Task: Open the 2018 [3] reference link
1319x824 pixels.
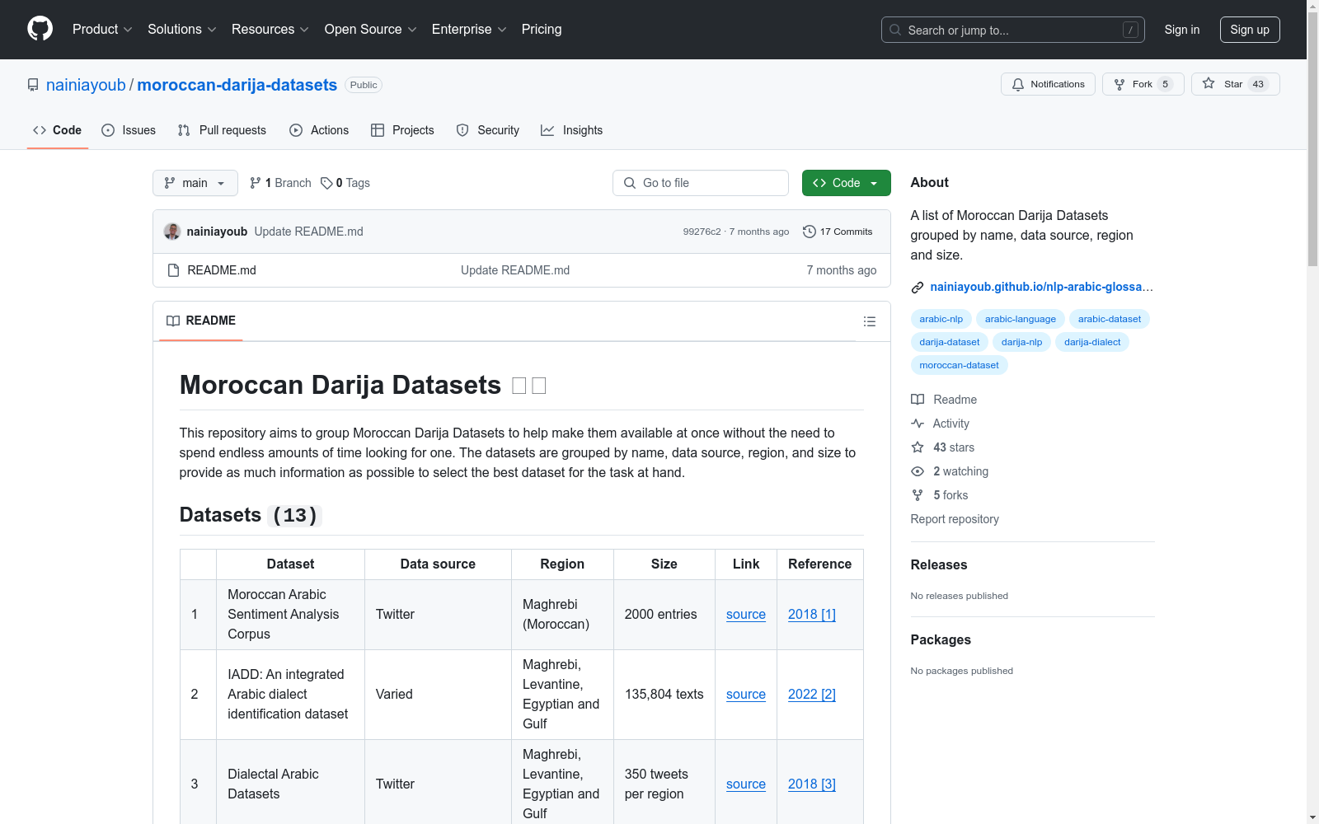Action: click(812, 784)
